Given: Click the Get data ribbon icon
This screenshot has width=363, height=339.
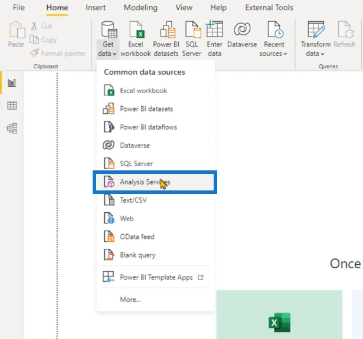Looking at the screenshot, I should click(x=109, y=29).
